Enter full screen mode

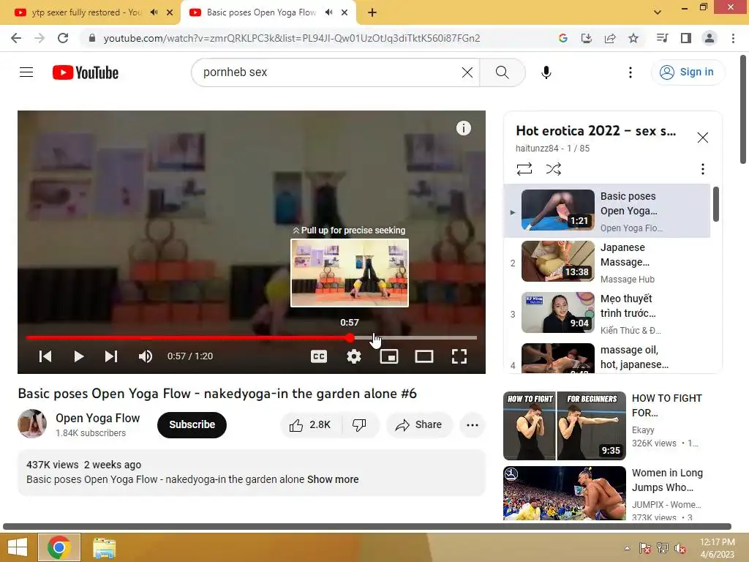click(x=459, y=356)
